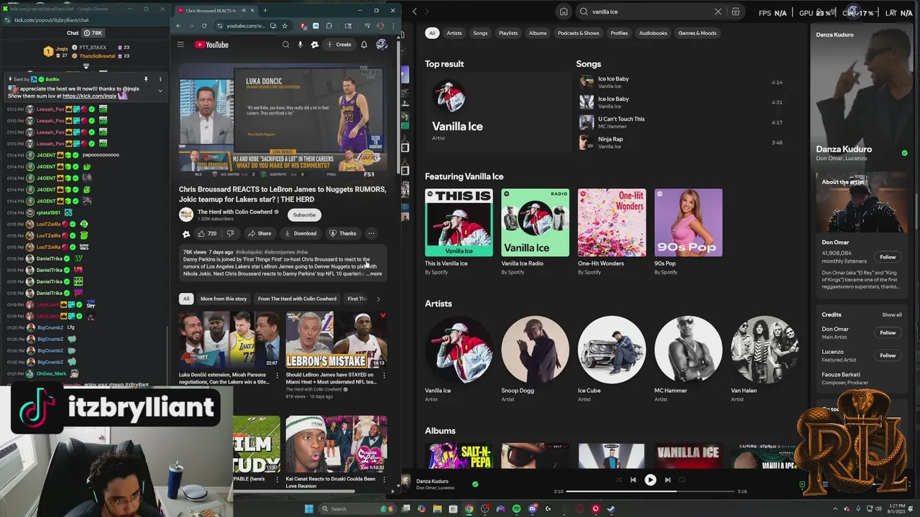Expand the pinned BotRix chat message
The image size is (920, 517).
[160, 90]
